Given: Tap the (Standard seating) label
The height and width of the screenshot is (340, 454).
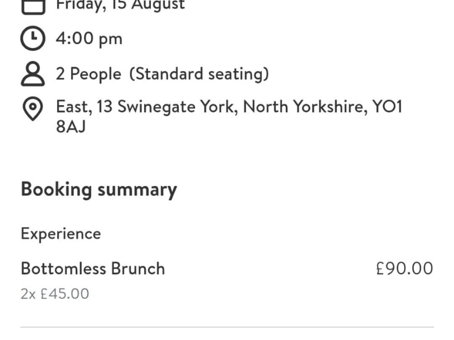Looking at the screenshot, I should 199,74.
